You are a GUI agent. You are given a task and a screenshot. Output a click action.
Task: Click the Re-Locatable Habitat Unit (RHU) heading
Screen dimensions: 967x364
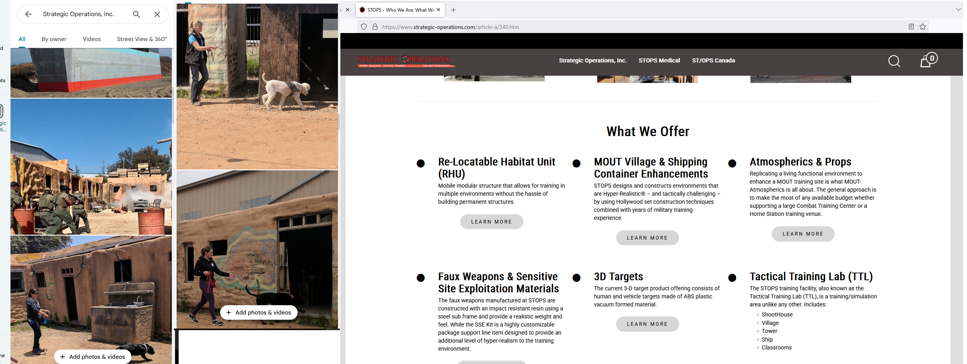pos(497,168)
